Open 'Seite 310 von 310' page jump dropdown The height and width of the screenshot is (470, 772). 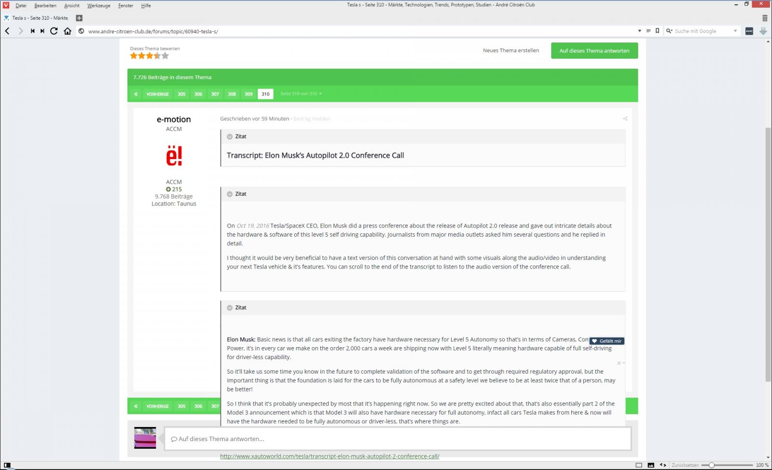[x=301, y=94]
